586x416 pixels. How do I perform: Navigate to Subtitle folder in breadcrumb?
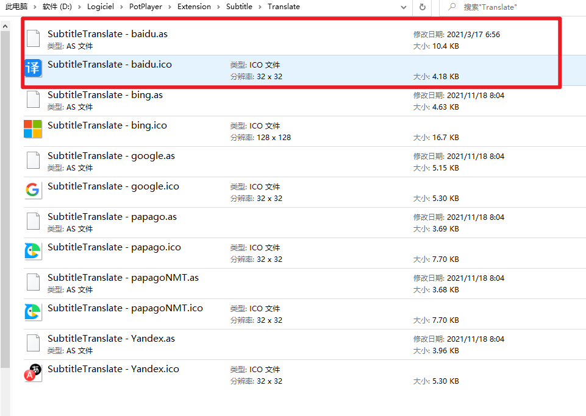click(238, 7)
